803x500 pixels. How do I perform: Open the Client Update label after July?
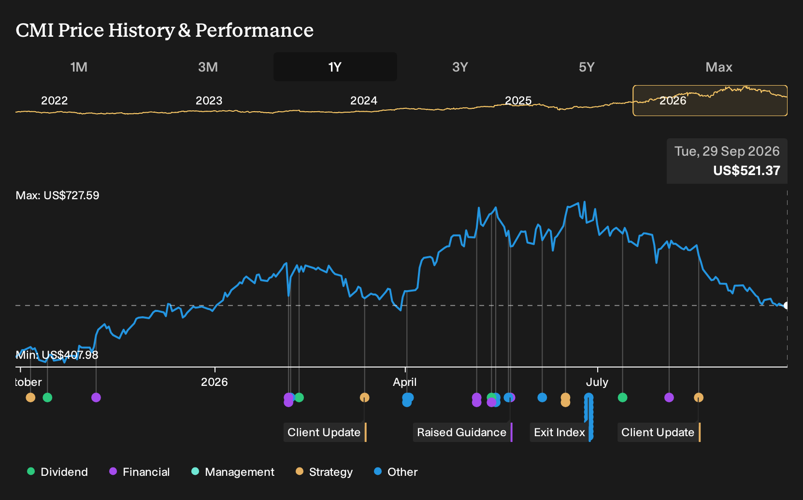click(659, 432)
